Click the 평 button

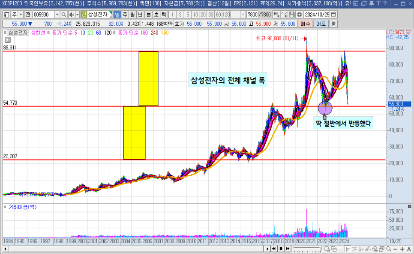pyautogui.click(x=333, y=24)
